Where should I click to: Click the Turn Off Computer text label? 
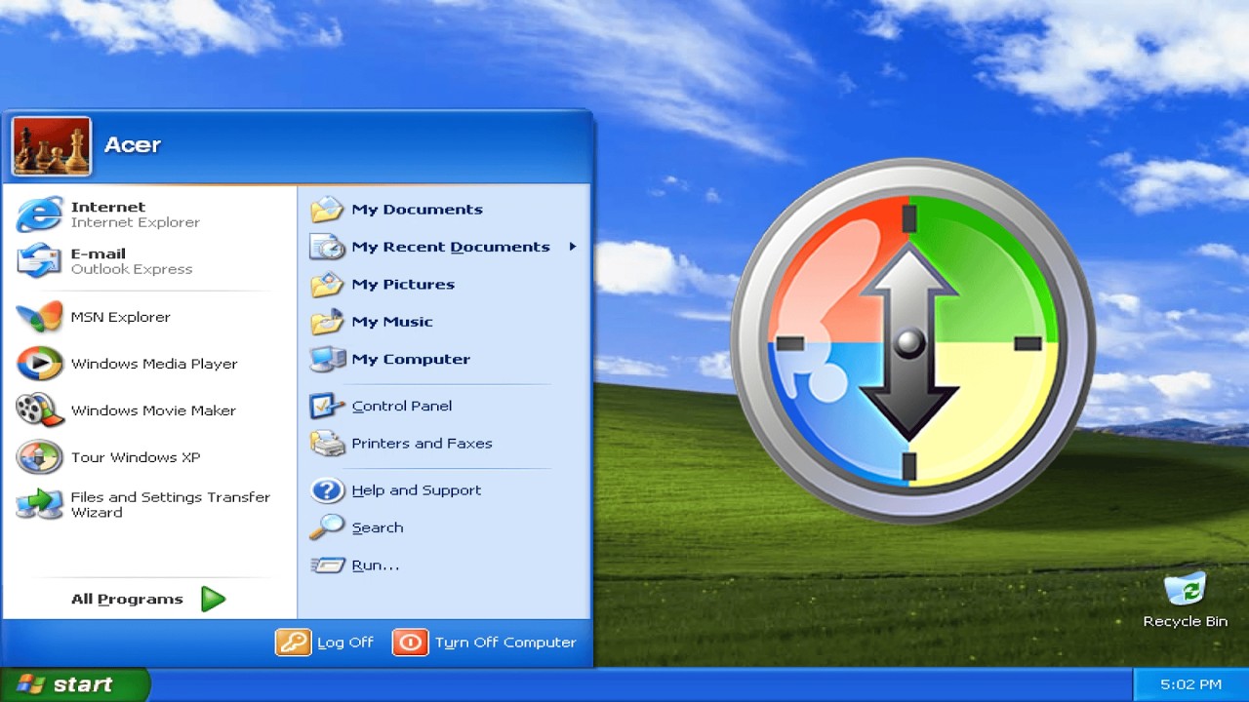pyautogui.click(x=505, y=643)
